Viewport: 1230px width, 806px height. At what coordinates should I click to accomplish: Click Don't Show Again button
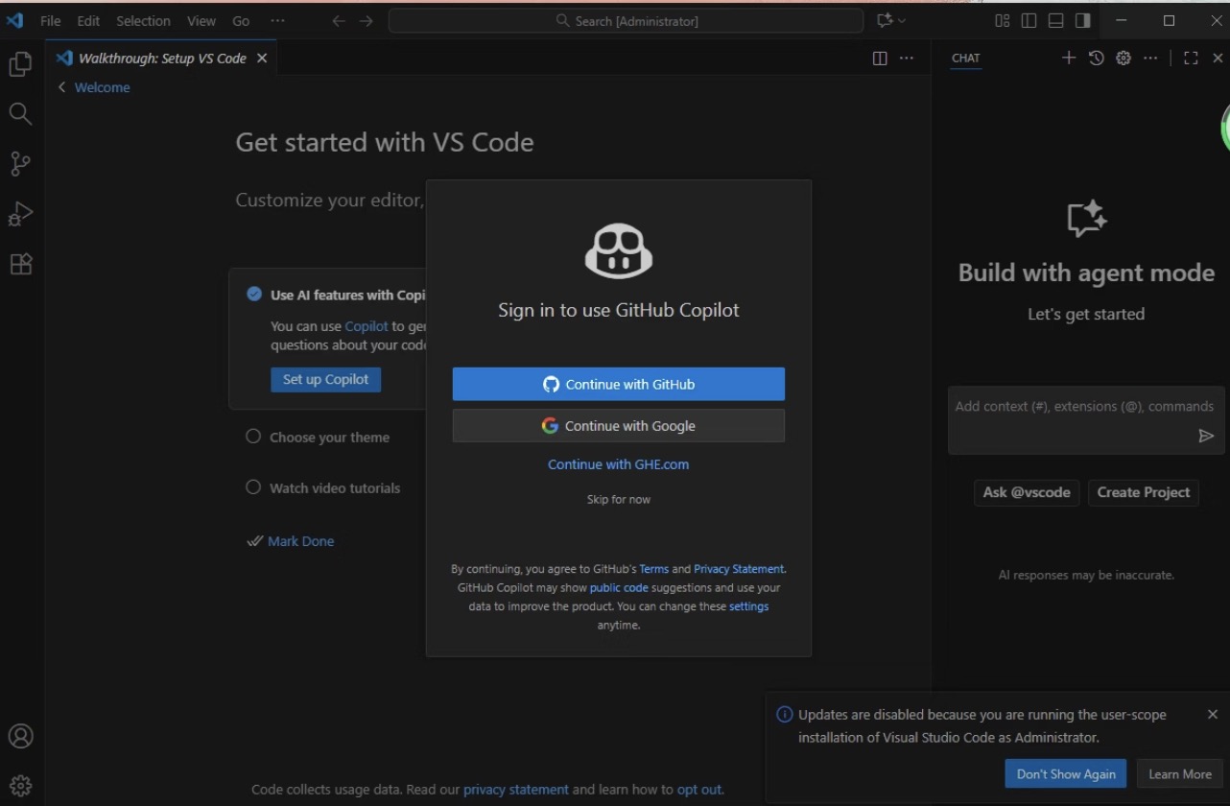point(1066,774)
